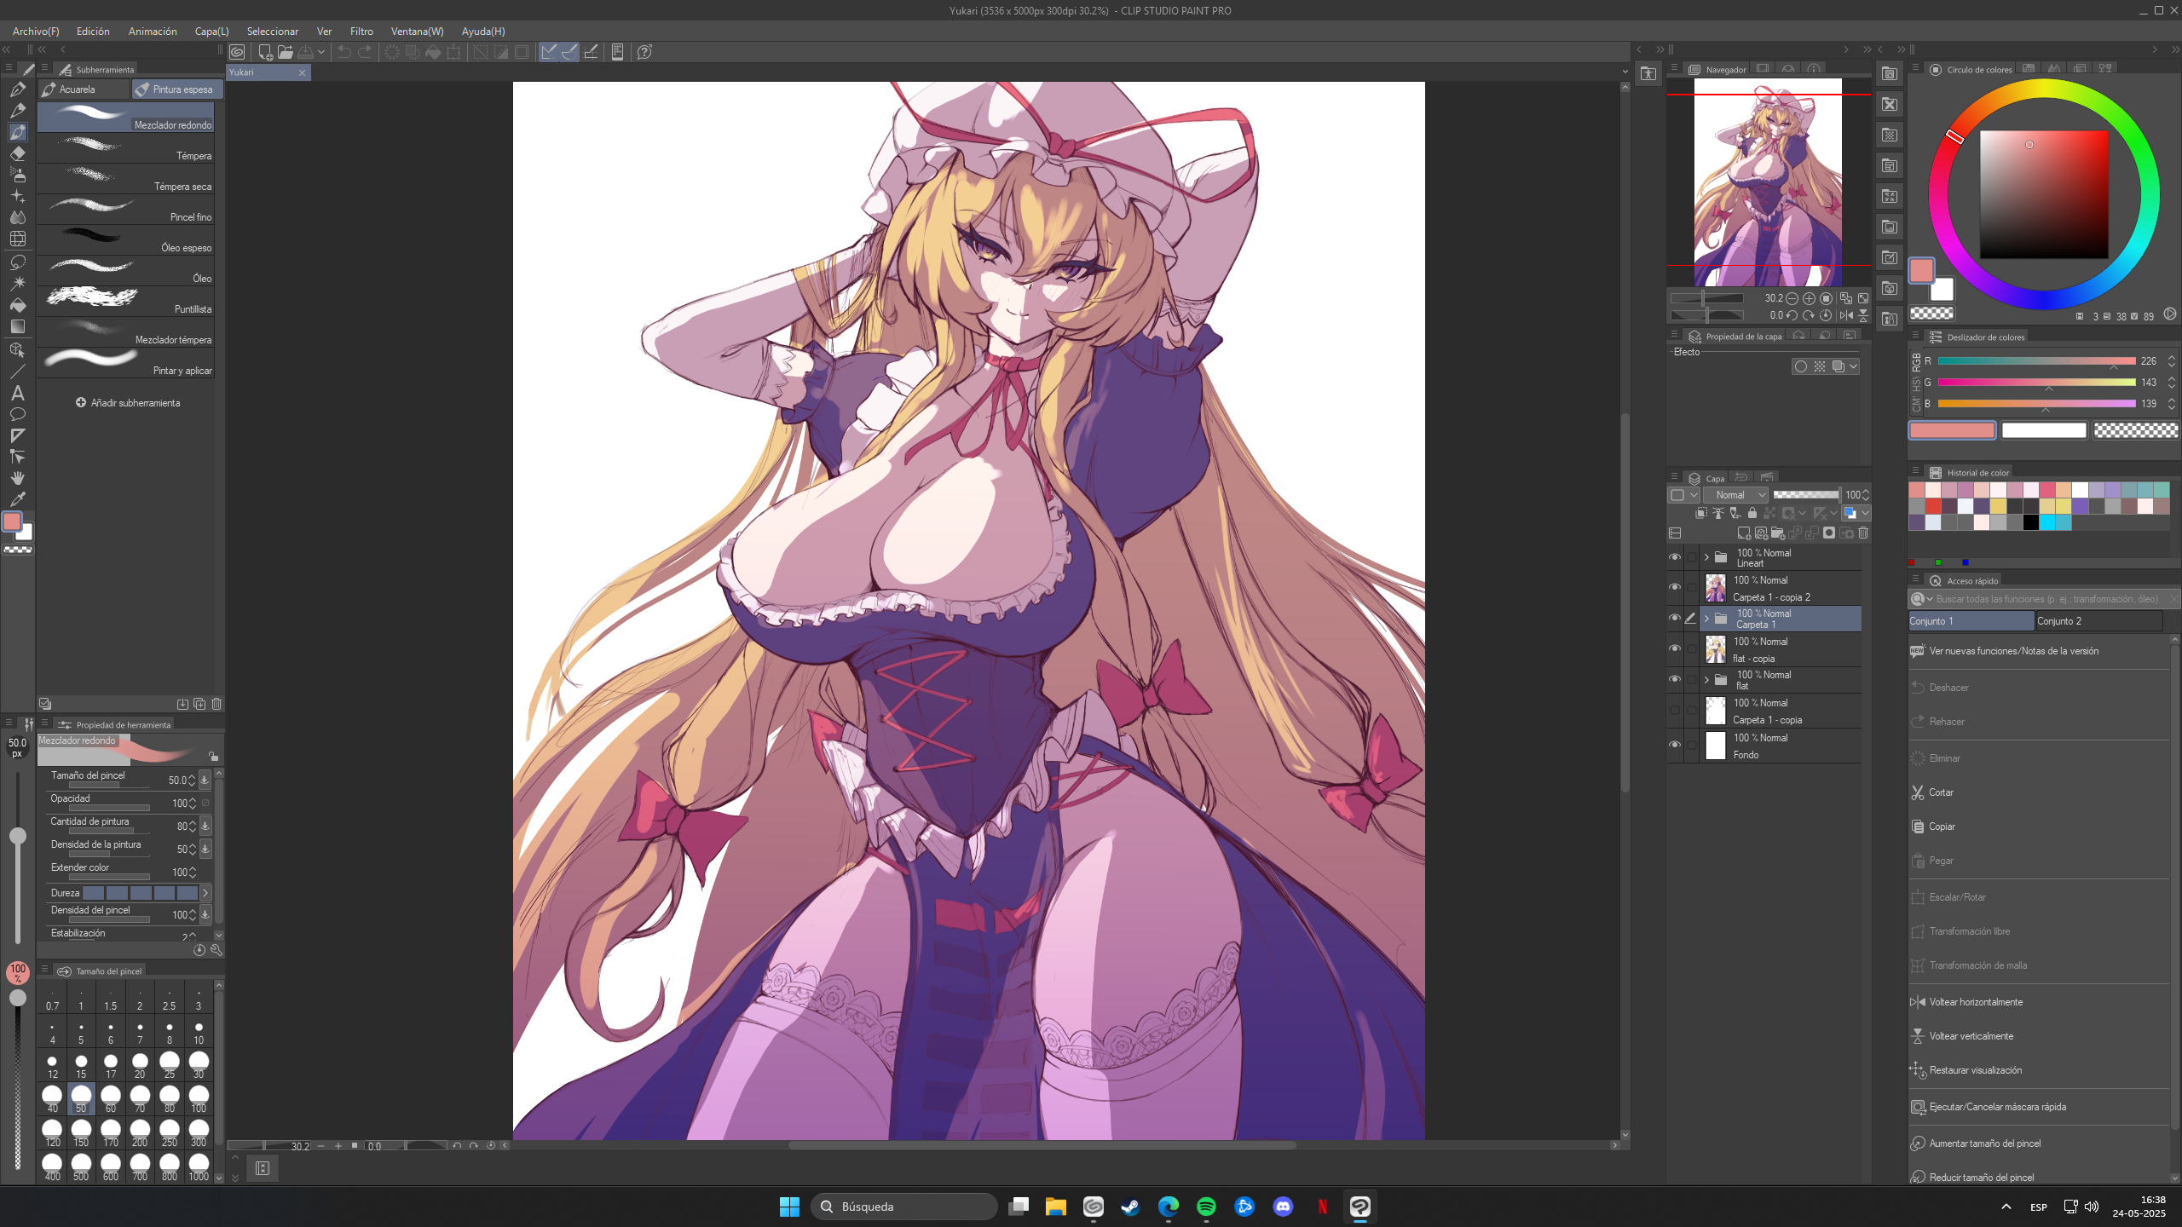Click Ver nuevas funciones/Notas de la versión
The height and width of the screenshot is (1227, 2182).
coord(2039,651)
